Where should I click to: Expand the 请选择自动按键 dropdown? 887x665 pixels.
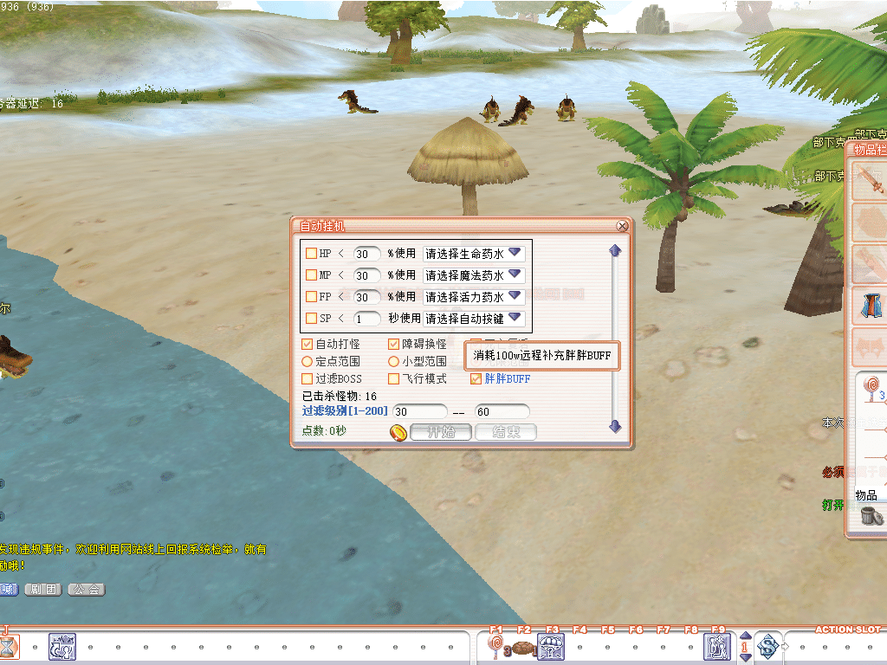[515, 318]
